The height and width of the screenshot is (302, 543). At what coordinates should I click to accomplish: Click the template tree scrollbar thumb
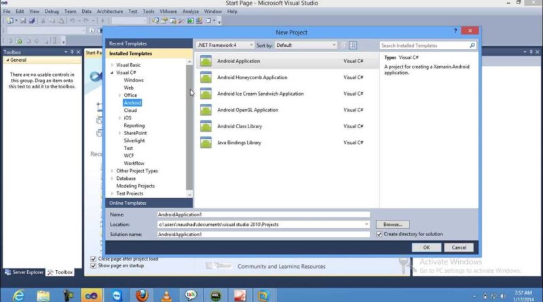(189, 126)
